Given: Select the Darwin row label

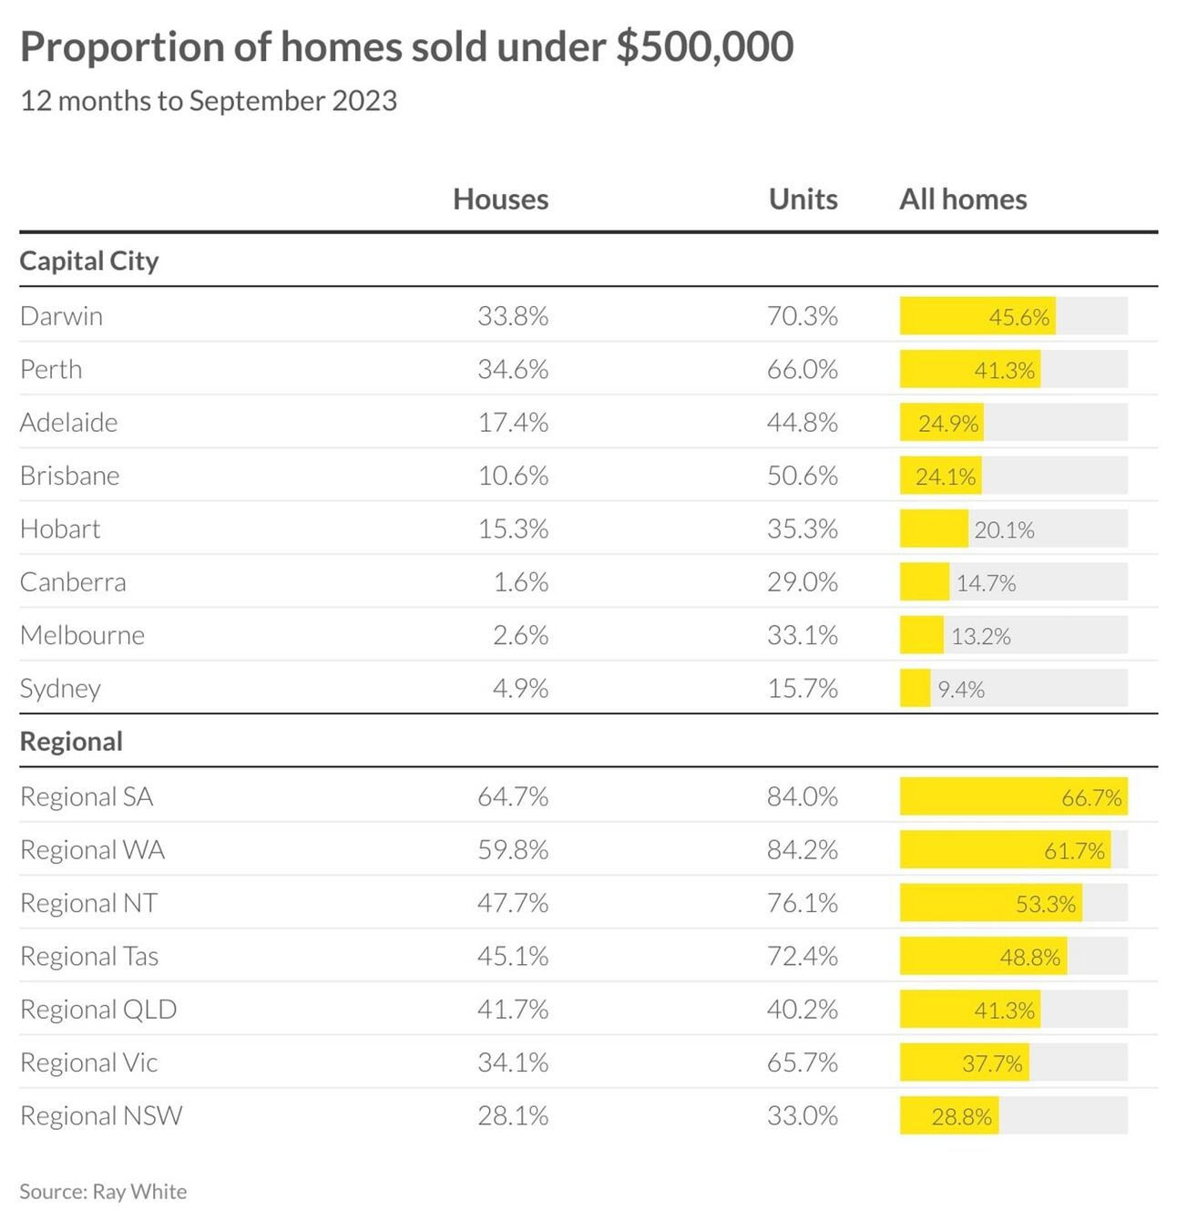Looking at the screenshot, I should tap(61, 316).
